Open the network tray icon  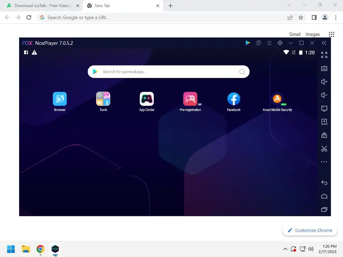tap(303, 249)
